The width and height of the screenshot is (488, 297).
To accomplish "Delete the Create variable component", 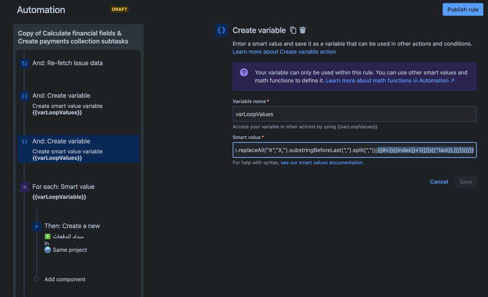I will [303, 30].
